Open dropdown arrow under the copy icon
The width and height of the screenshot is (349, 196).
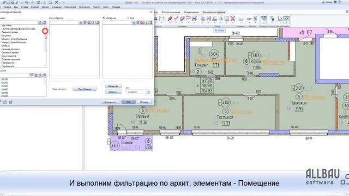(x=202, y=23)
